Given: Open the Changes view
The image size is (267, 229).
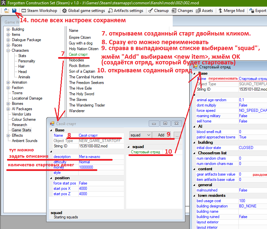Looking at the screenshot, I should (182, 11).
